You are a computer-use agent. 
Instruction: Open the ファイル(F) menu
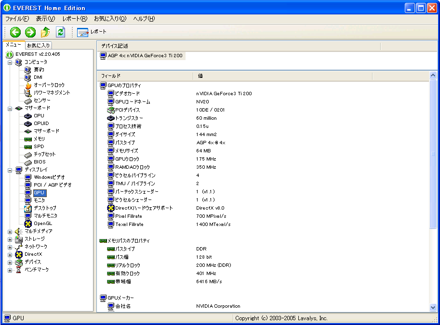coord(17,19)
